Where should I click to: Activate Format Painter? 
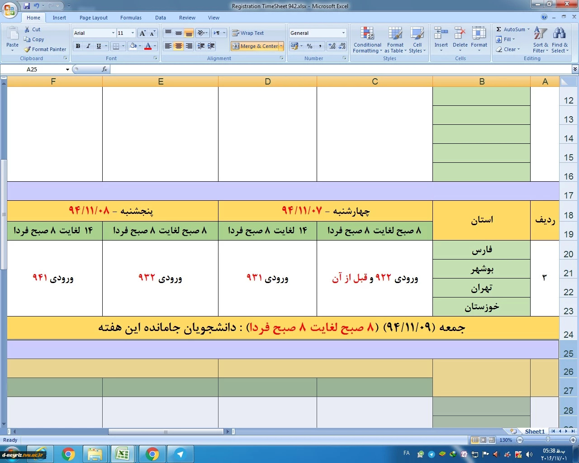(x=45, y=49)
